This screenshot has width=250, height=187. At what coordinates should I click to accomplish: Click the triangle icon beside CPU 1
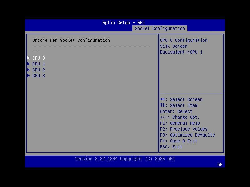(29, 64)
